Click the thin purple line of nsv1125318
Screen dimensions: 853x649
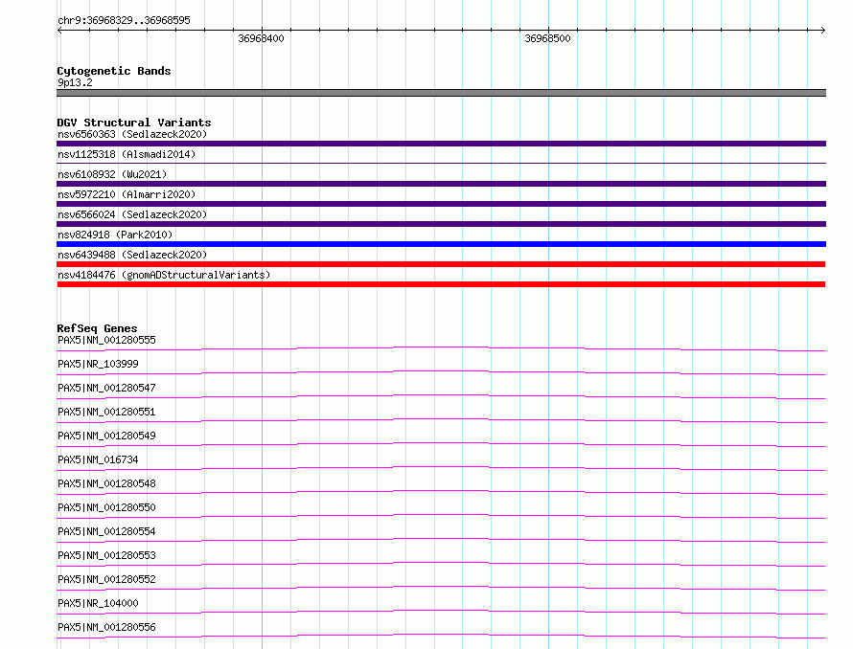[x=441, y=163]
